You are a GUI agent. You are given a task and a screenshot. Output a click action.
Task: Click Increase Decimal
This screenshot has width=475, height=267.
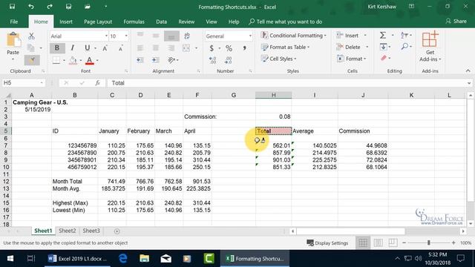point(213,60)
